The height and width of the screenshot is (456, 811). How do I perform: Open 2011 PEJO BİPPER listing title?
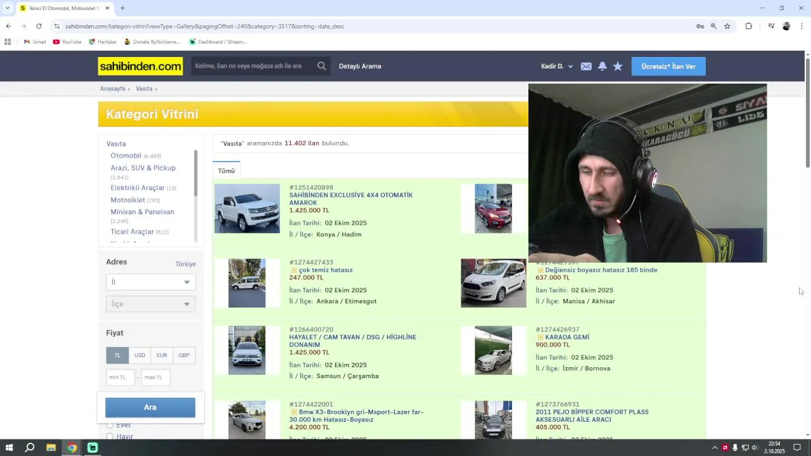[x=592, y=415]
